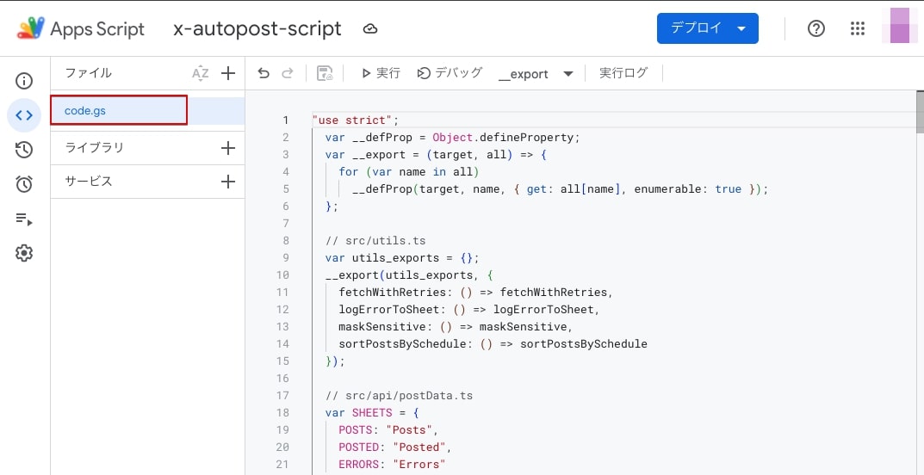Click the ライブラリ section label
The height and width of the screenshot is (475, 924).
[x=94, y=148]
